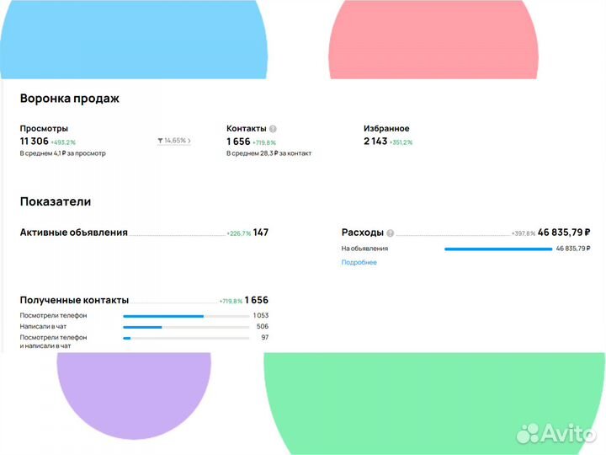Open the Подробнее link under Расходы
This screenshot has height=455, width=606.
tap(359, 262)
